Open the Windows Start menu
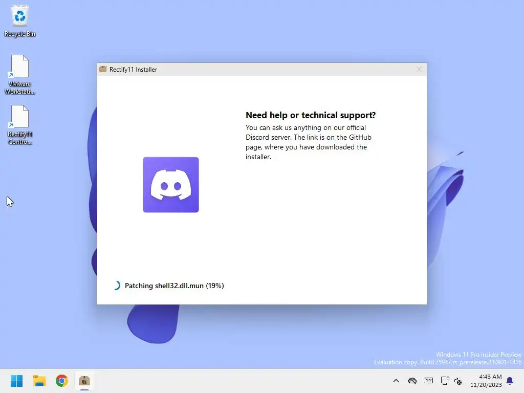Image resolution: width=524 pixels, height=393 pixels. [x=16, y=381]
